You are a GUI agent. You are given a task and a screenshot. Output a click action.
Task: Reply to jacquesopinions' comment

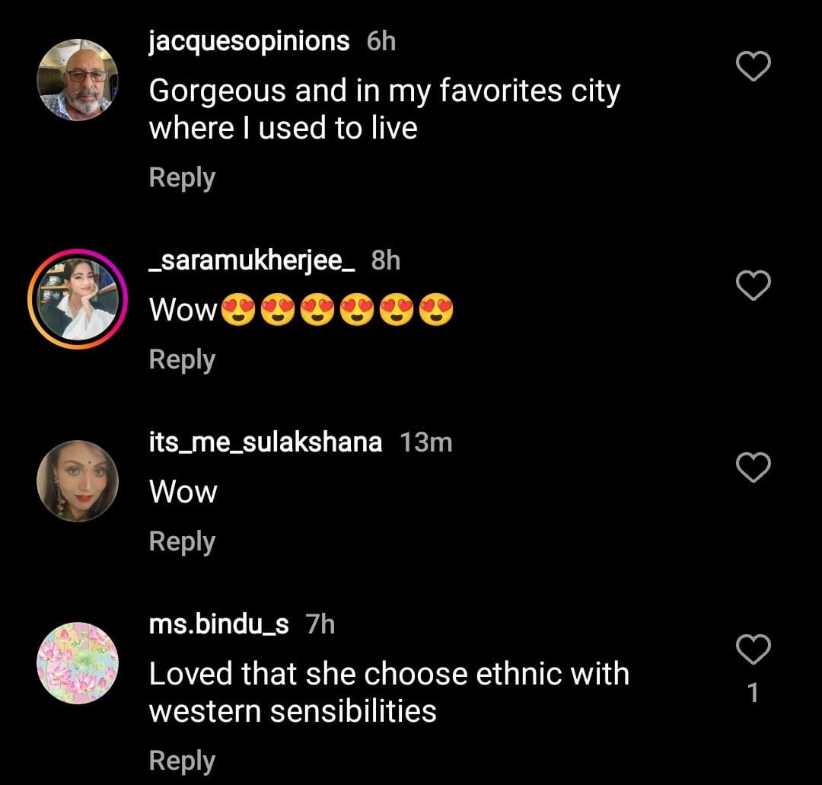182,177
